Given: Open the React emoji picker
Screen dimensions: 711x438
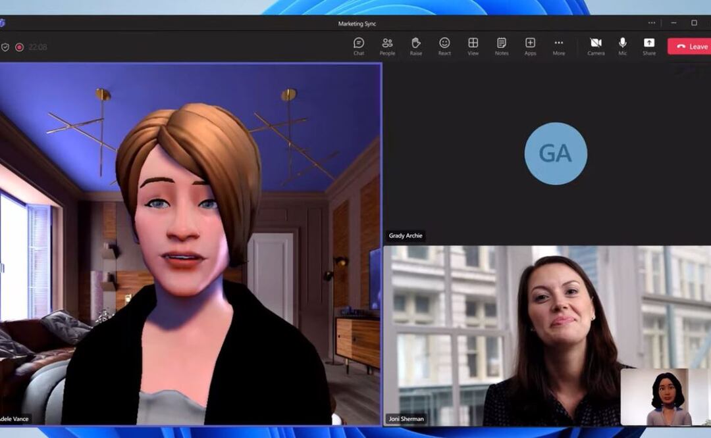Looking at the screenshot, I should click(444, 46).
